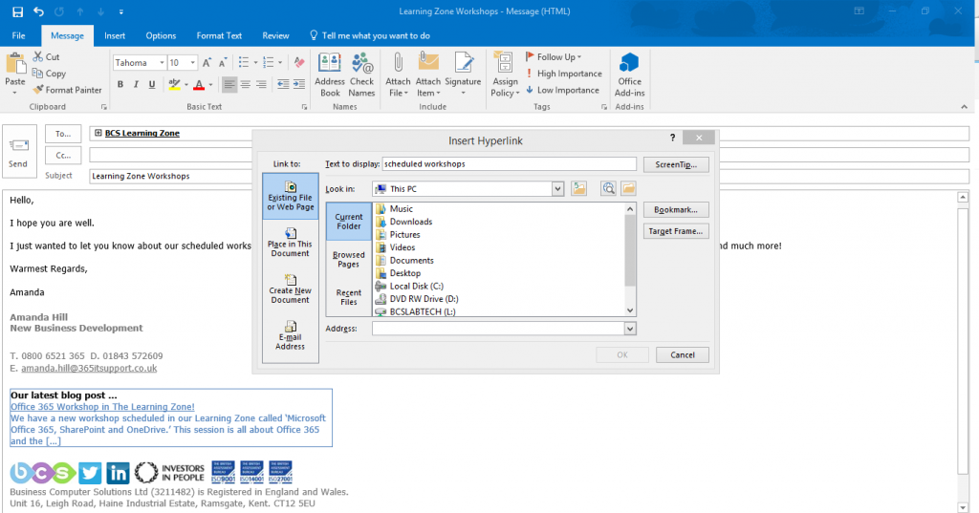Select Place in This Document option
Screen dimensions: 979x513
291,243
